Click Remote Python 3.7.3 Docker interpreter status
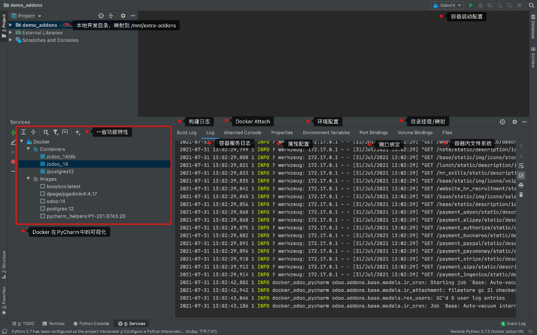 [x=487, y=331]
